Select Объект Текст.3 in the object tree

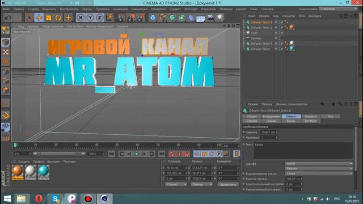(261, 22)
